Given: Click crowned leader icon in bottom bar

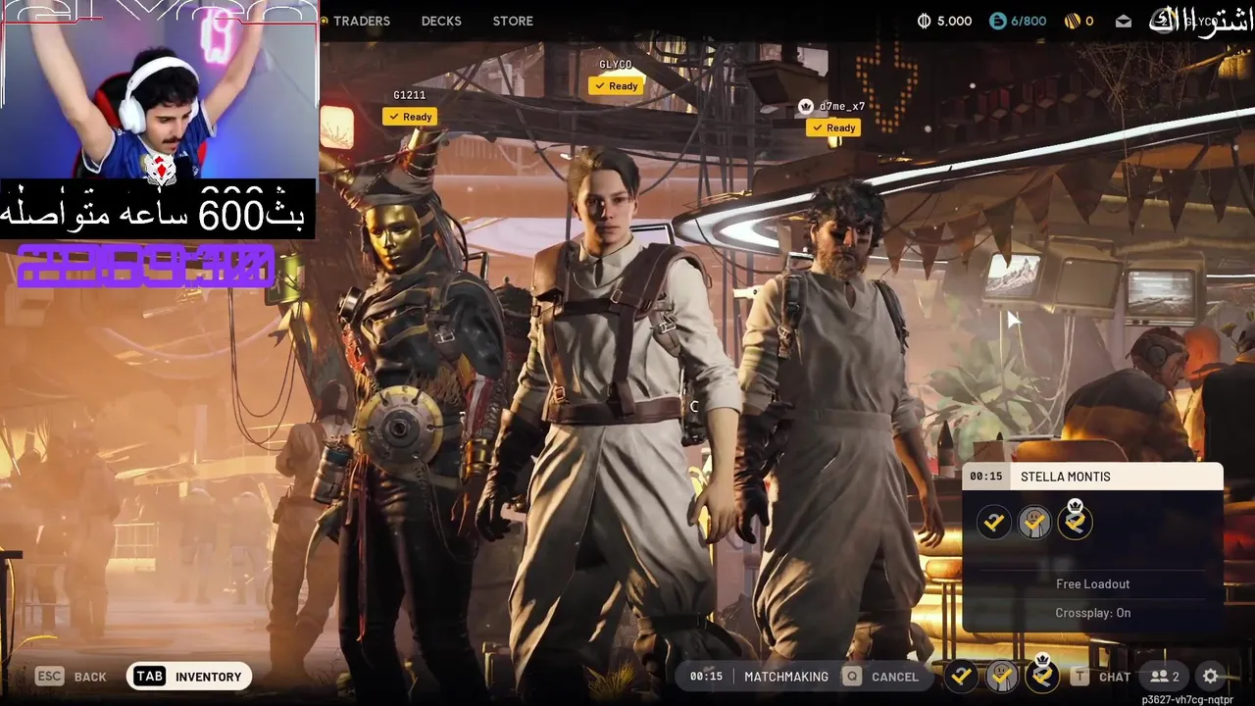Looking at the screenshot, I should click(1042, 675).
